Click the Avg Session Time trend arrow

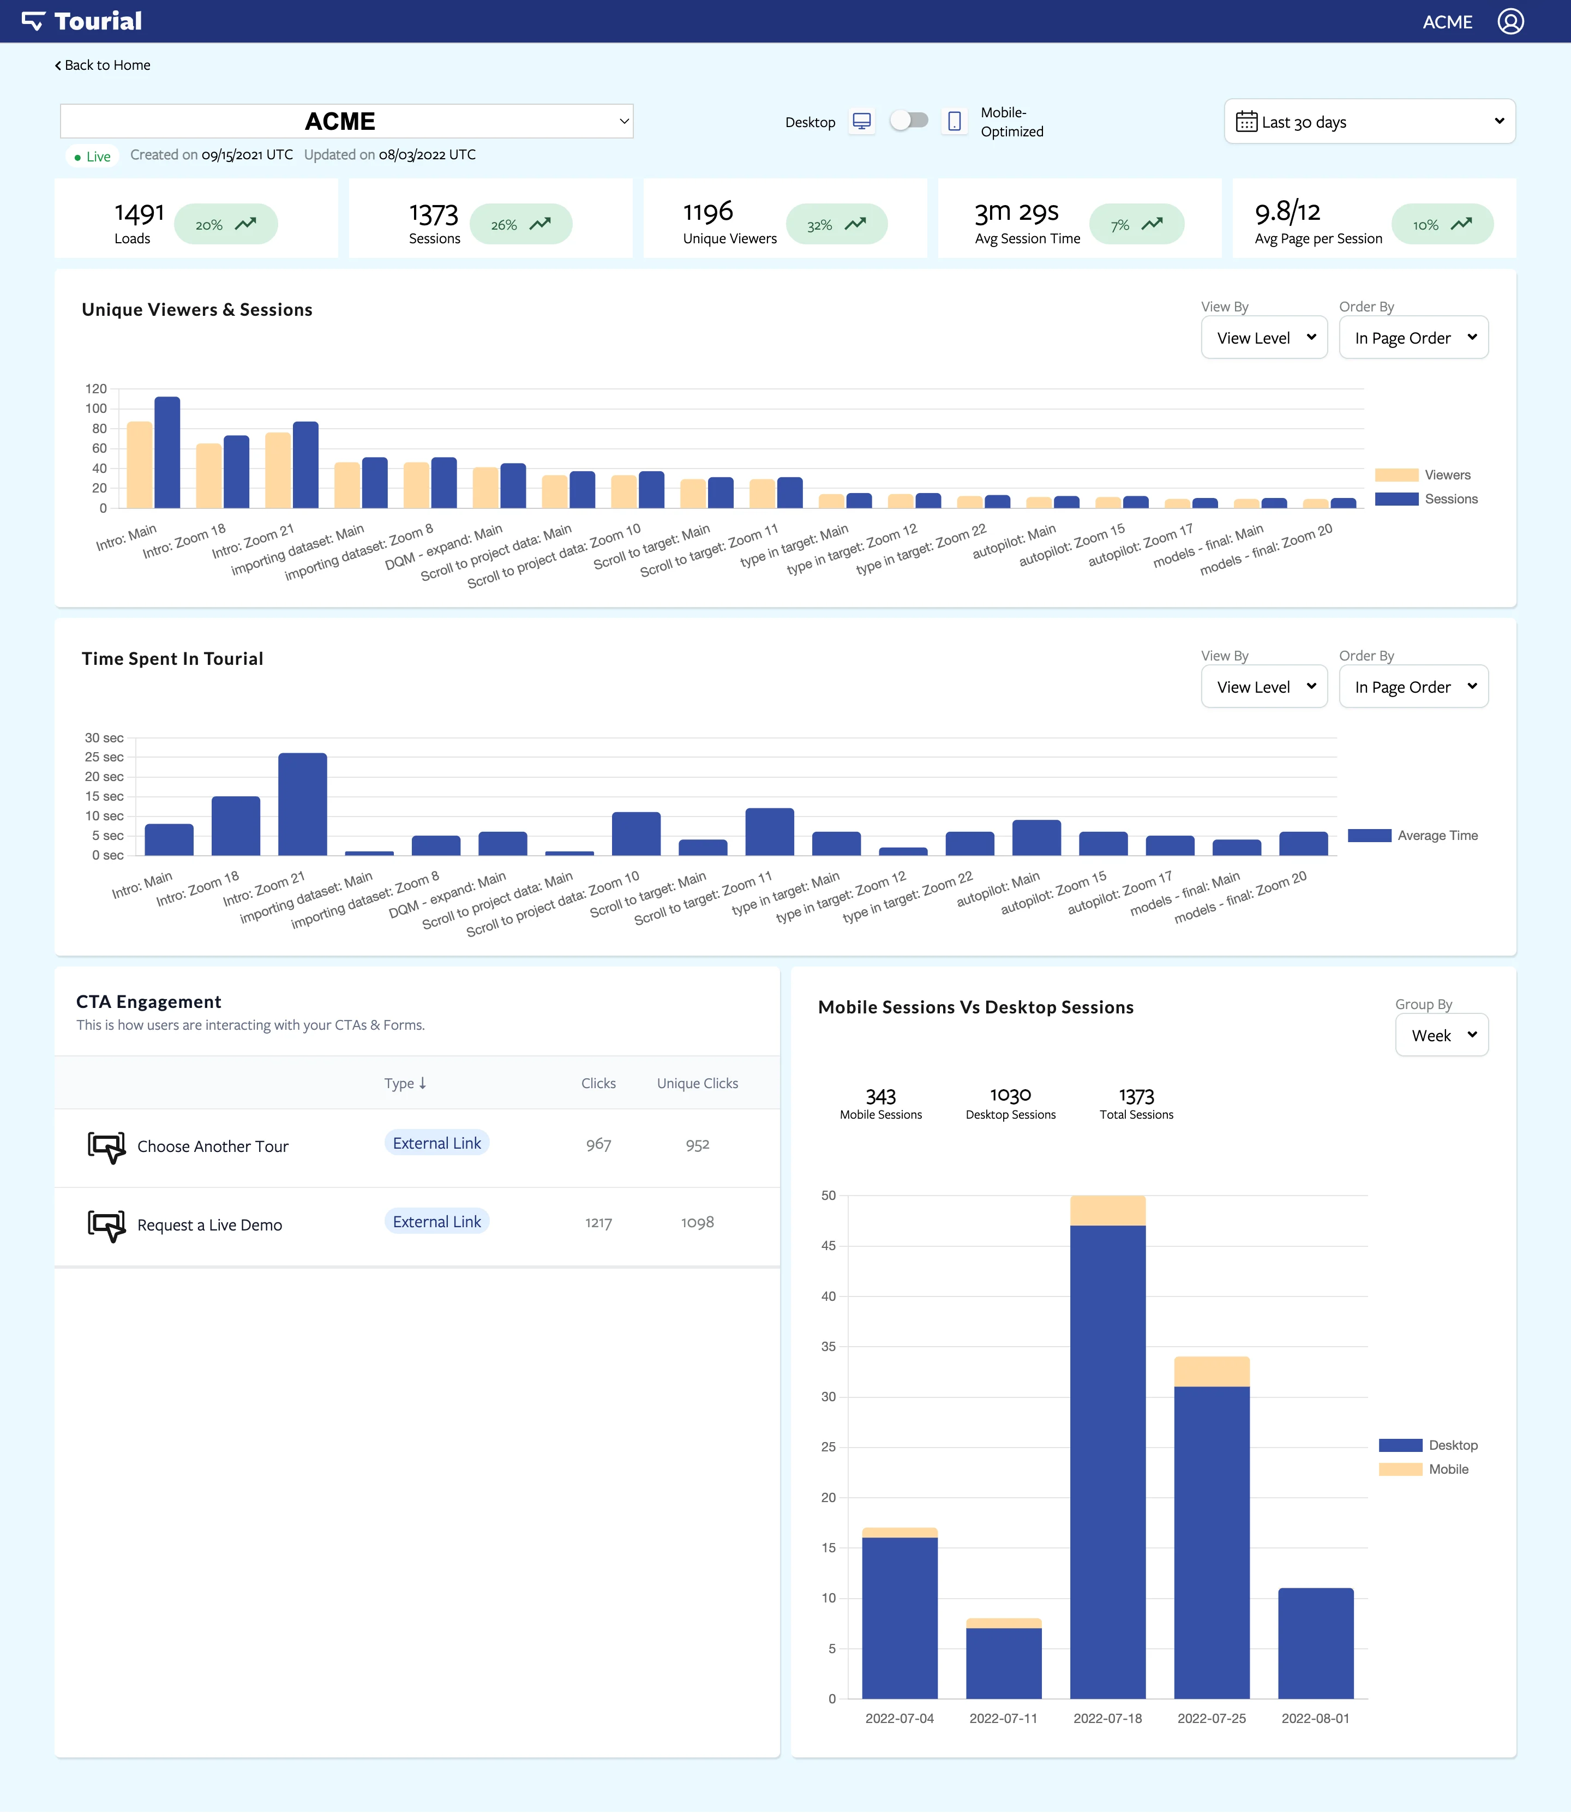point(1152,224)
